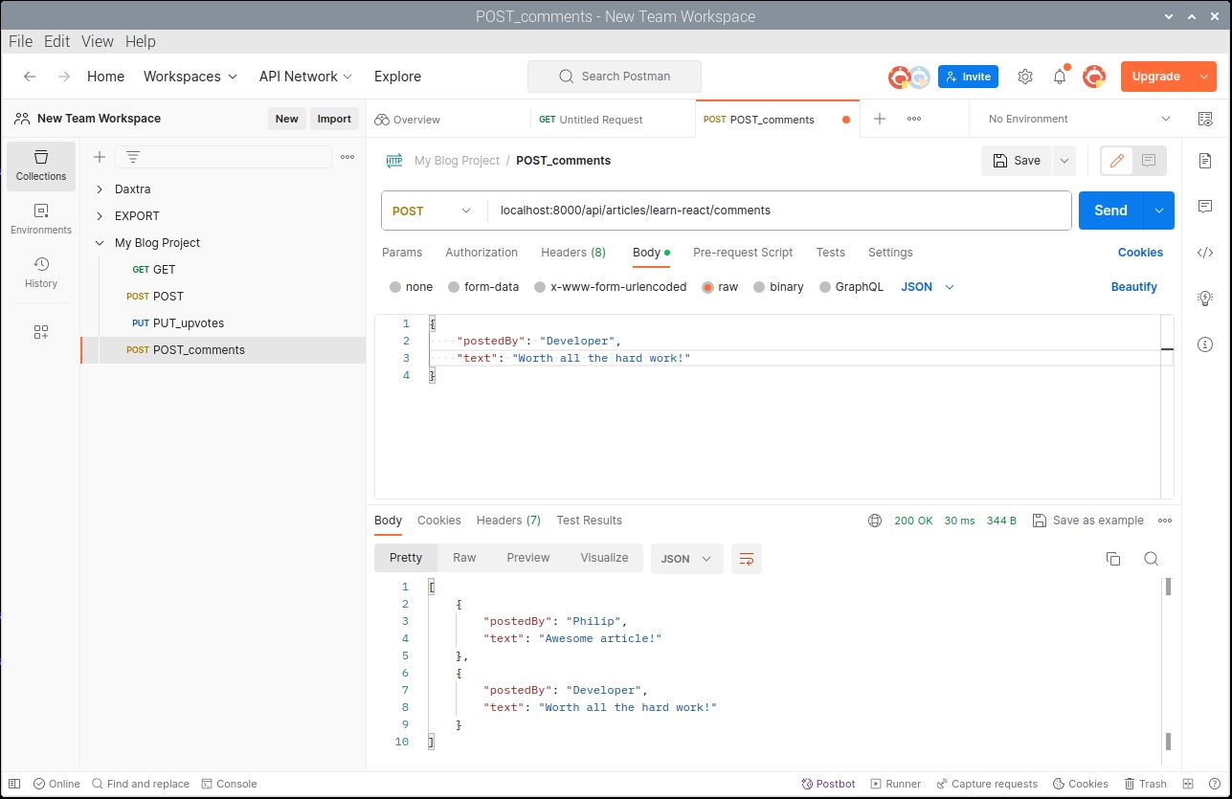Viewport: 1232px width, 799px height.
Task: Go forward with the right arrow
Action: pyautogui.click(x=63, y=77)
